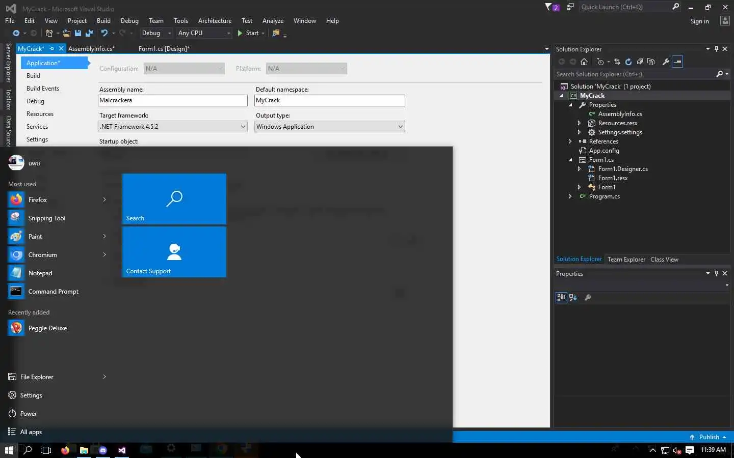Click the Alphabetical sort icon in Properties panel
Viewport: 734px width, 458px height.
[573, 298]
